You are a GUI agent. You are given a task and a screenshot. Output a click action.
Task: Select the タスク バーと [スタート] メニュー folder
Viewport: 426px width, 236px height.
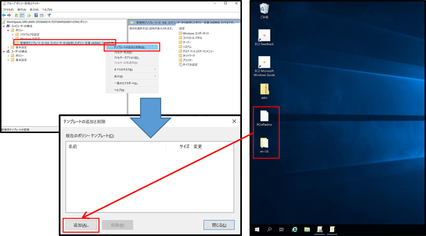tap(196, 51)
